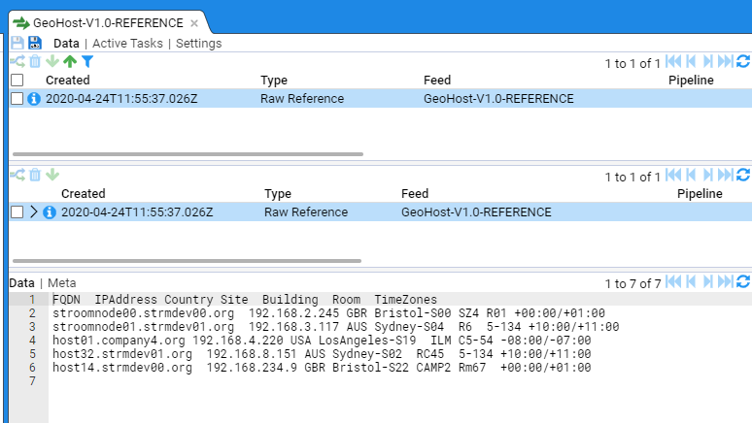The height and width of the screenshot is (423, 752).
Task: Refresh the top stream list
Action: [743, 62]
